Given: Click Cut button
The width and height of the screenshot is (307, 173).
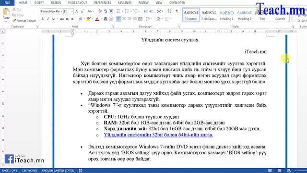Looking at the screenshot, I should pyautogui.click(x=17, y=9).
